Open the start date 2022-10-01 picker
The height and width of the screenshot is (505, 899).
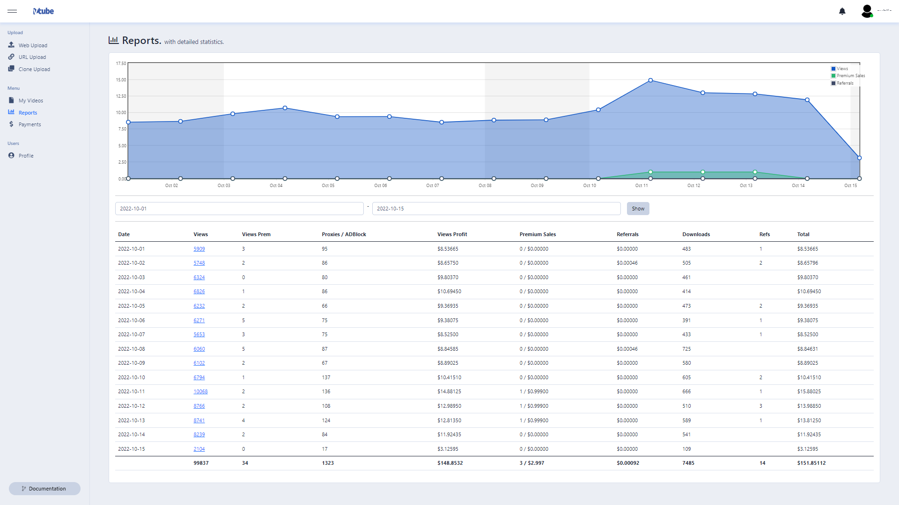click(239, 209)
